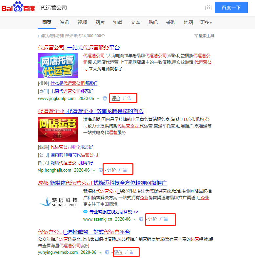Image resolution: width=255 pixels, height=261 pixels.
Task: Click the search tools filter icon
Action: pyautogui.click(x=196, y=36)
